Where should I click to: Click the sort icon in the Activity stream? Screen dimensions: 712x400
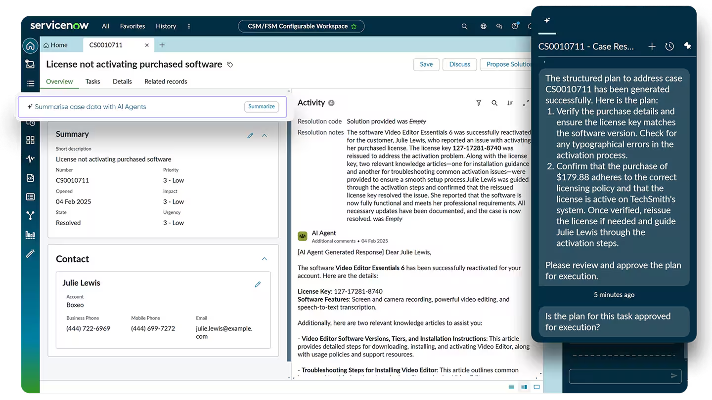510,103
